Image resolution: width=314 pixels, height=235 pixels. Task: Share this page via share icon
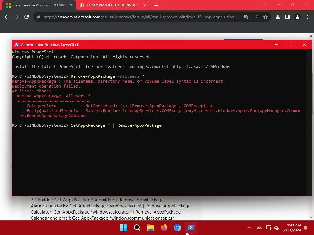pos(256,17)
